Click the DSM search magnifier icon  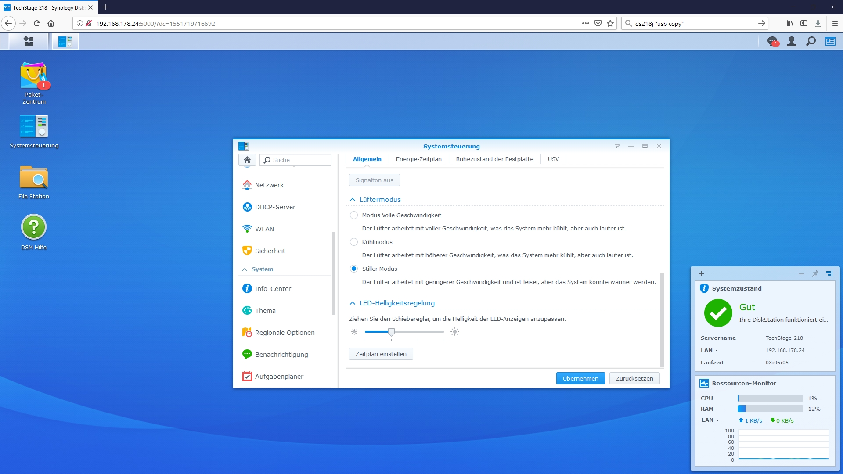pyautogui.click(x=811, y=41)
